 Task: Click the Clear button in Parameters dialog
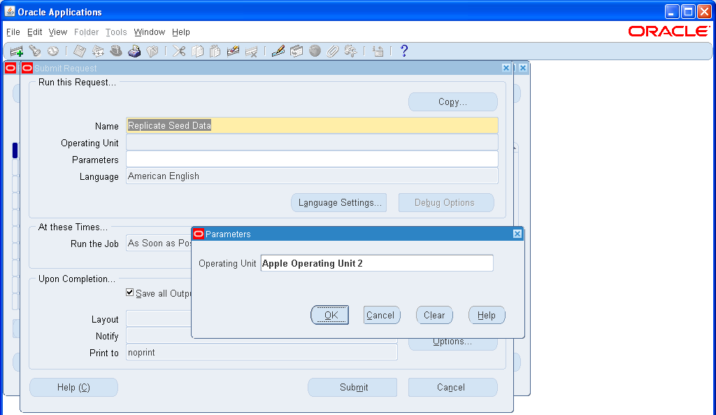434,315
